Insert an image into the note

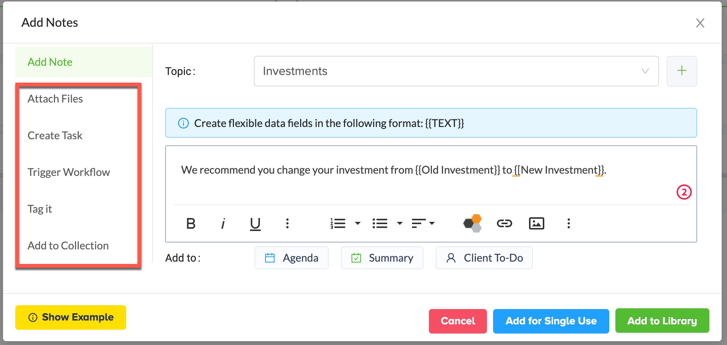tap(536, 223)
